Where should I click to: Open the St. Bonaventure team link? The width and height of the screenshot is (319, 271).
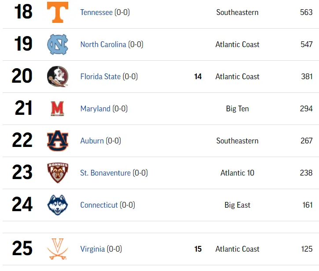pyautogui.click(x=105, y=173)
